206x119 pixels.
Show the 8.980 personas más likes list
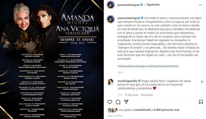tap(166, 110)
